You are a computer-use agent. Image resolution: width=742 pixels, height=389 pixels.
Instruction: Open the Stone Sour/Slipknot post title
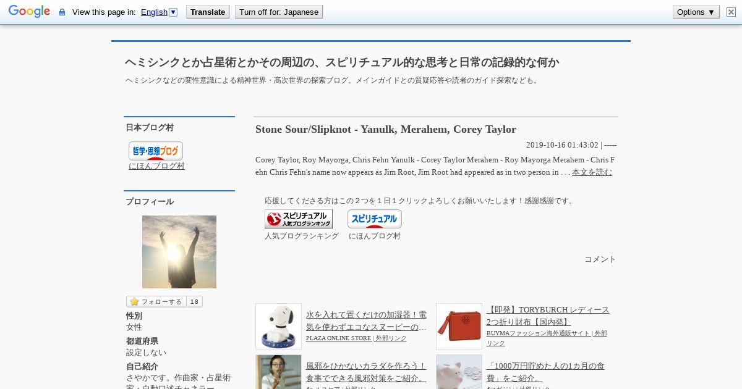[x=386, y=129]
